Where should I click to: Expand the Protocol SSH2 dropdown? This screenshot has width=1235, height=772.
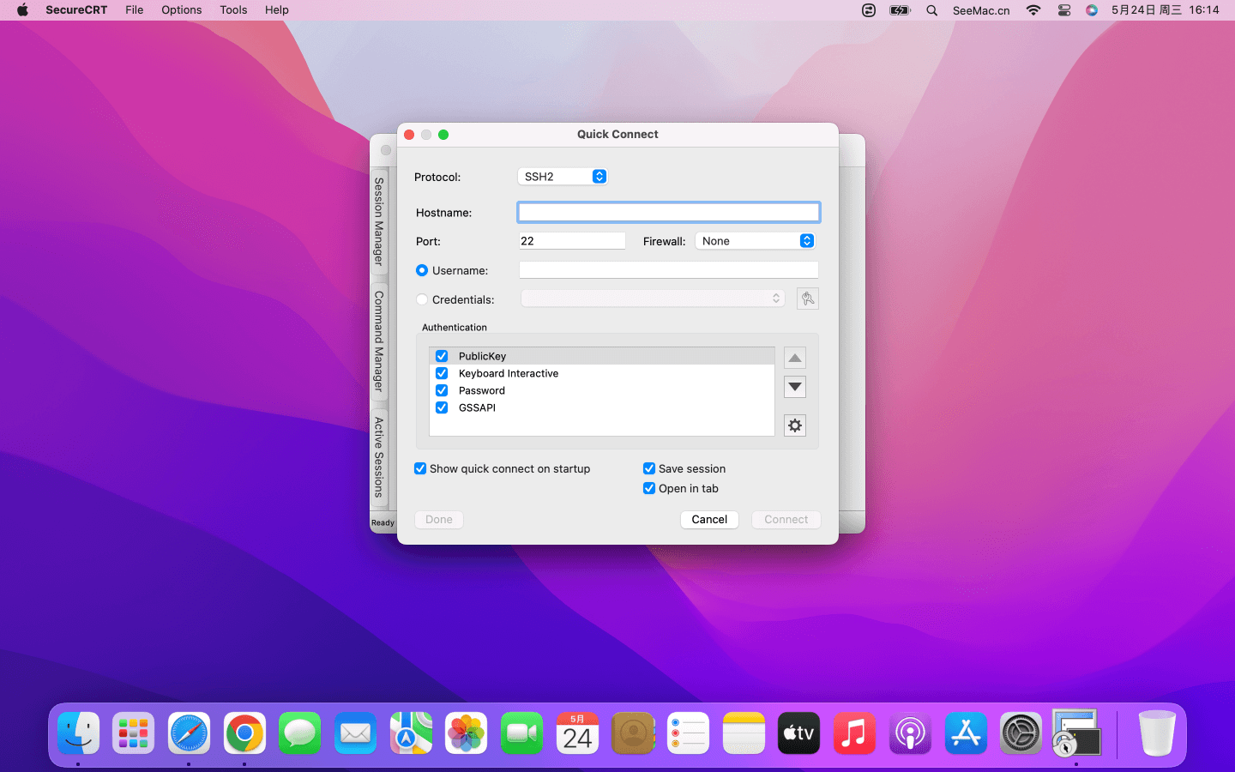[x=563, y=177]
